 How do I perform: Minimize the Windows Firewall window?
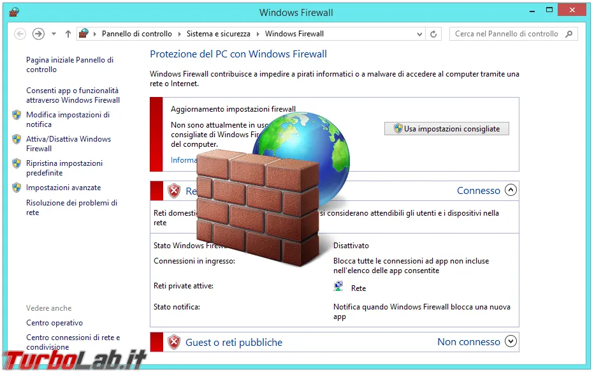tap(532, 11)
